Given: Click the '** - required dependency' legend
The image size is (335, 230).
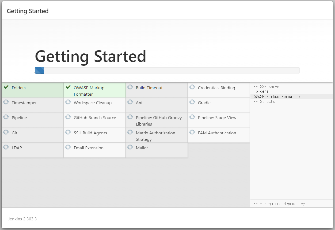Looking at the screenshot, I should 279,204.
